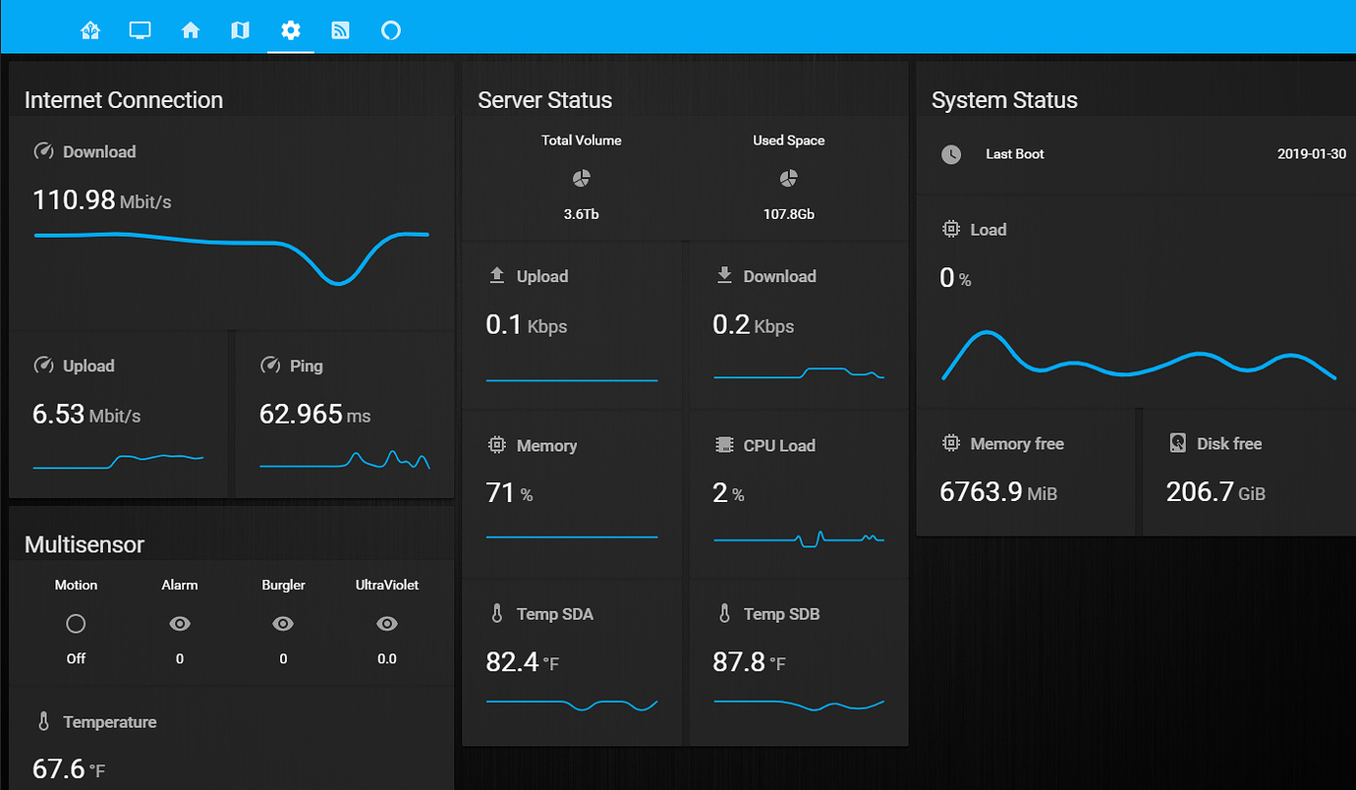Click the upload arrow icon in Server Status

point(494,276)
